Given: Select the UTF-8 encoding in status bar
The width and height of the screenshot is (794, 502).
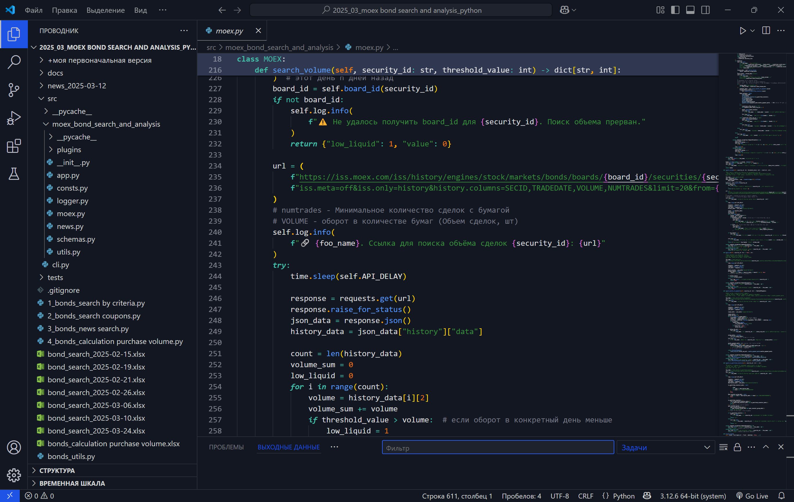Looking at the screenshot, I should 559,495.
